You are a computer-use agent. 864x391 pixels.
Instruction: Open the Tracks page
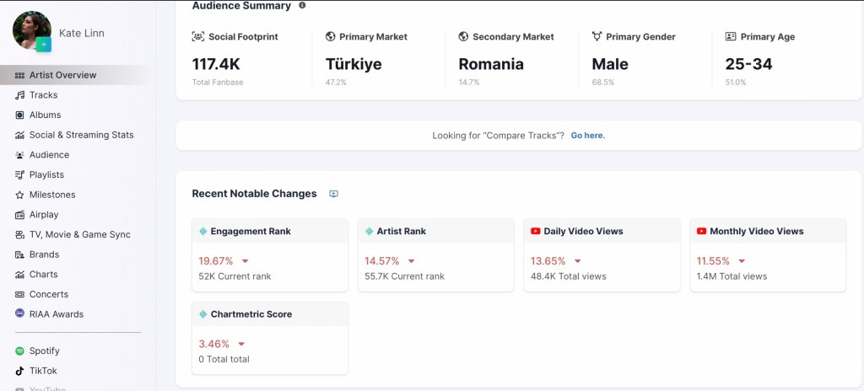click(x=43, y=95)
